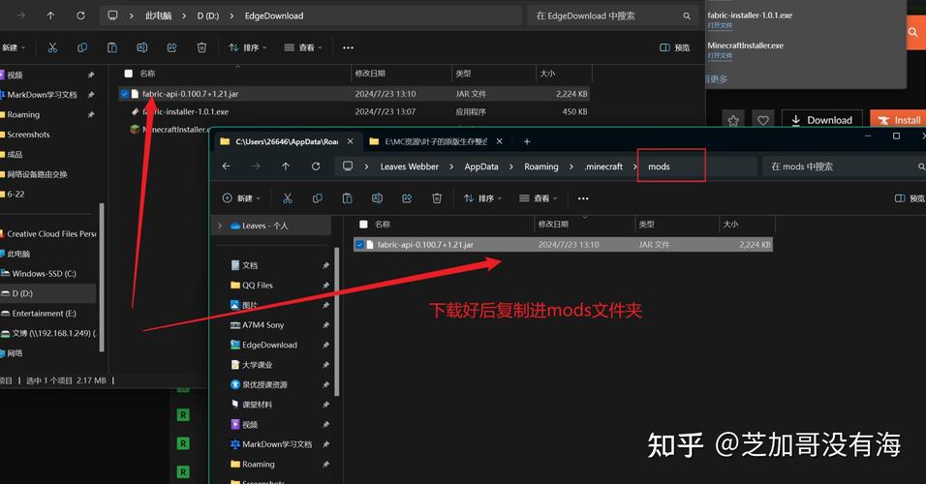Open Sort dropdown in EdgeDownload window
926x484 pixels.
[247, 47]
